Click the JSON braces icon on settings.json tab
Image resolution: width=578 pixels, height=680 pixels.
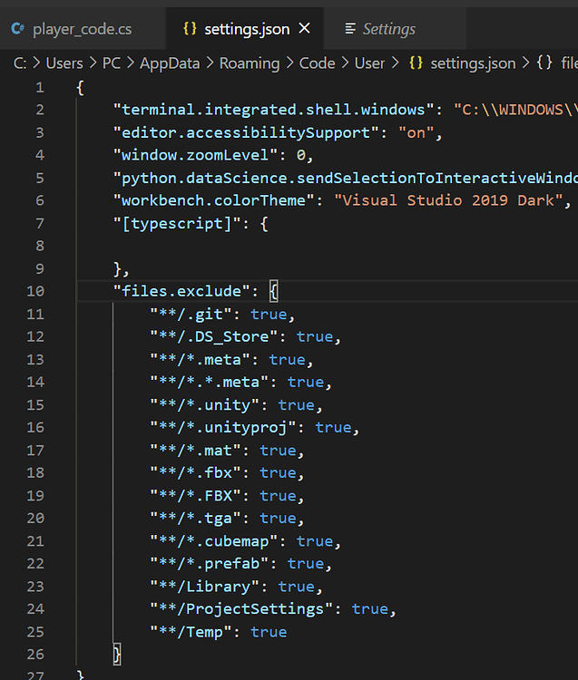190,29
